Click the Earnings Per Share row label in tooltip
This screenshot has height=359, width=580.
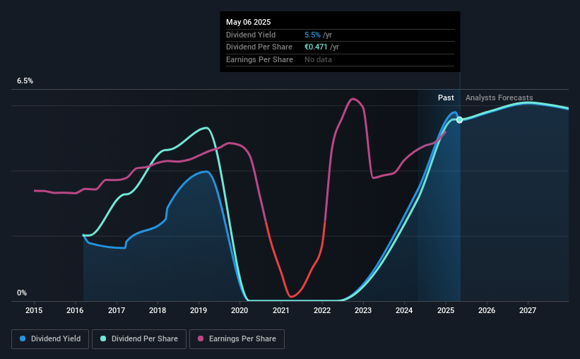point(259,59)
